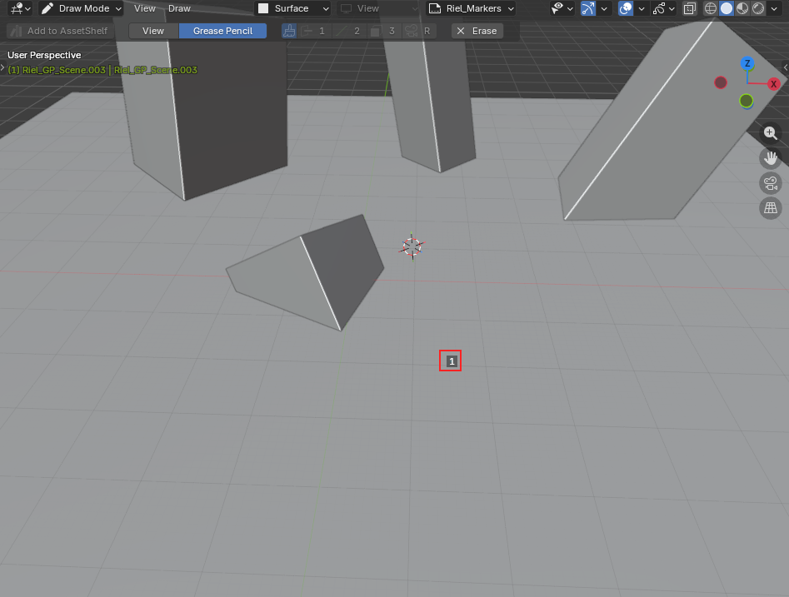Image resolution: width=789 pixels, height=597 pixels.
Task: Click the pencil icon next to Draw Mode
Action: 47,8
